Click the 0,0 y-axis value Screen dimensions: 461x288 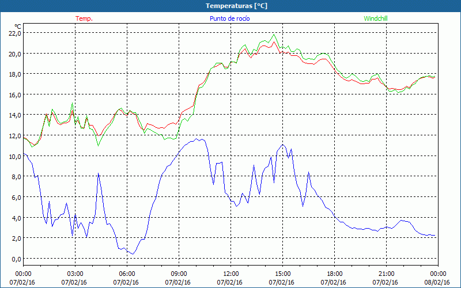tap(17, 259)
